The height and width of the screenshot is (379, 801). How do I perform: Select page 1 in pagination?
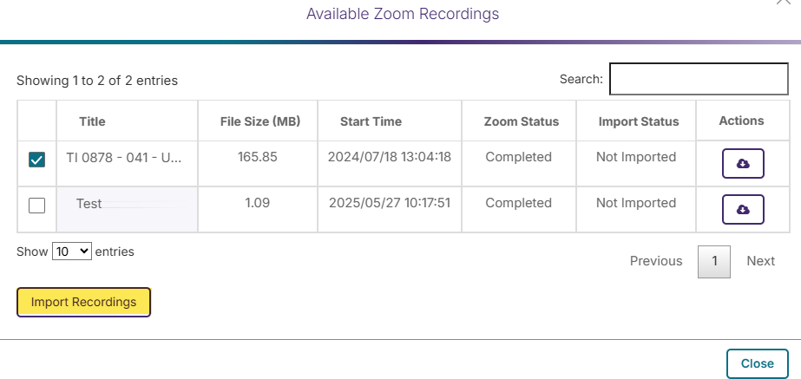pyautogui.click(x=714, y=262)
